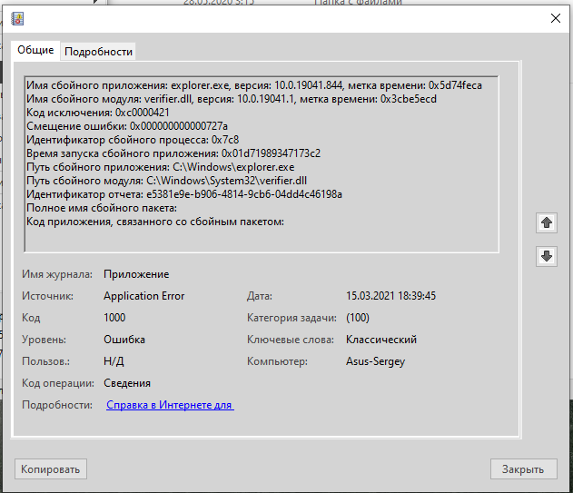Click the Источник label
This screenshot has width=573, height=493.
47,296
